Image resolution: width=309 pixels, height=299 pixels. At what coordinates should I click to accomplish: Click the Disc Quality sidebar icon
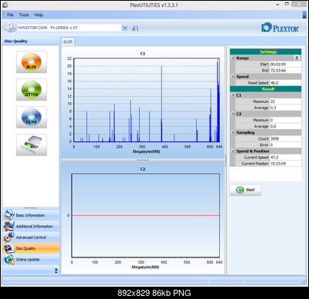point(9,248)
